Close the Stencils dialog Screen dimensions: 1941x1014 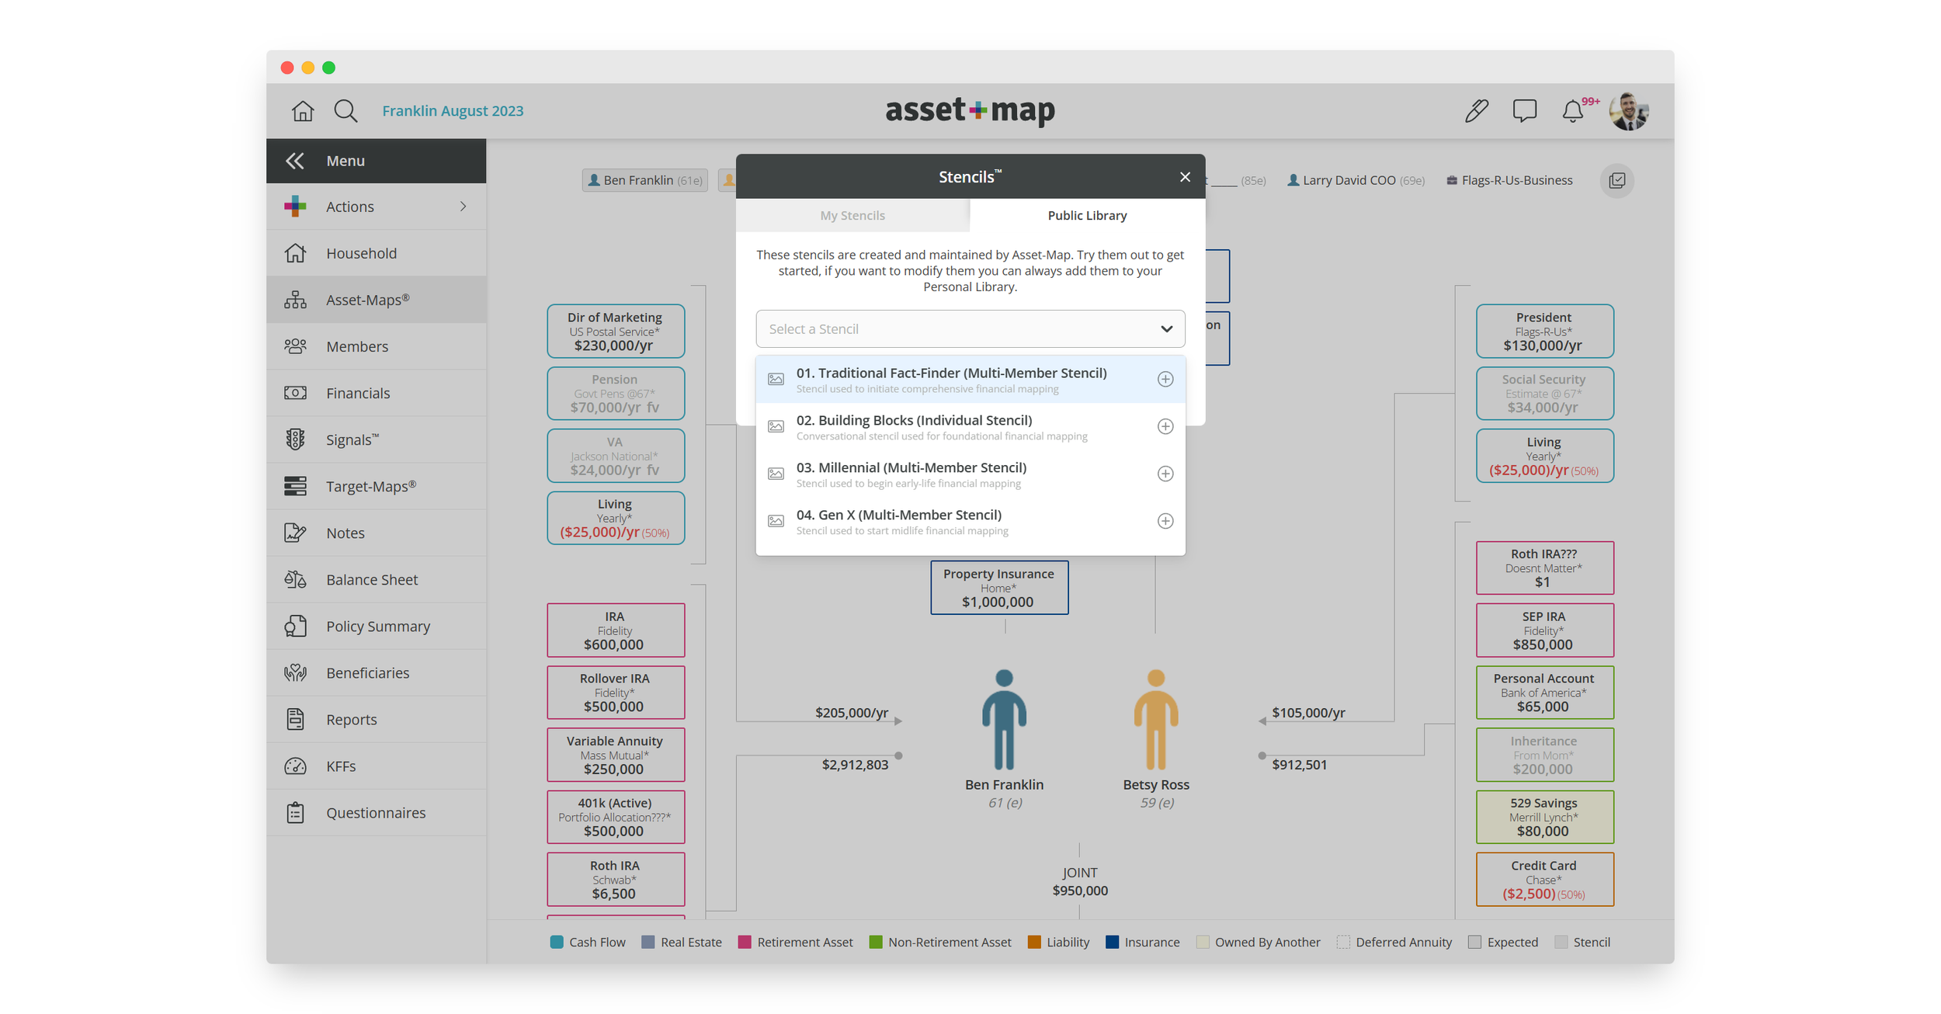click(1185, 177)
